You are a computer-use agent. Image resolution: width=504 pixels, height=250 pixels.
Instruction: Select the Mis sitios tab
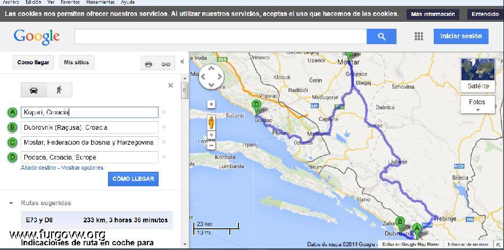click(76, 62)
